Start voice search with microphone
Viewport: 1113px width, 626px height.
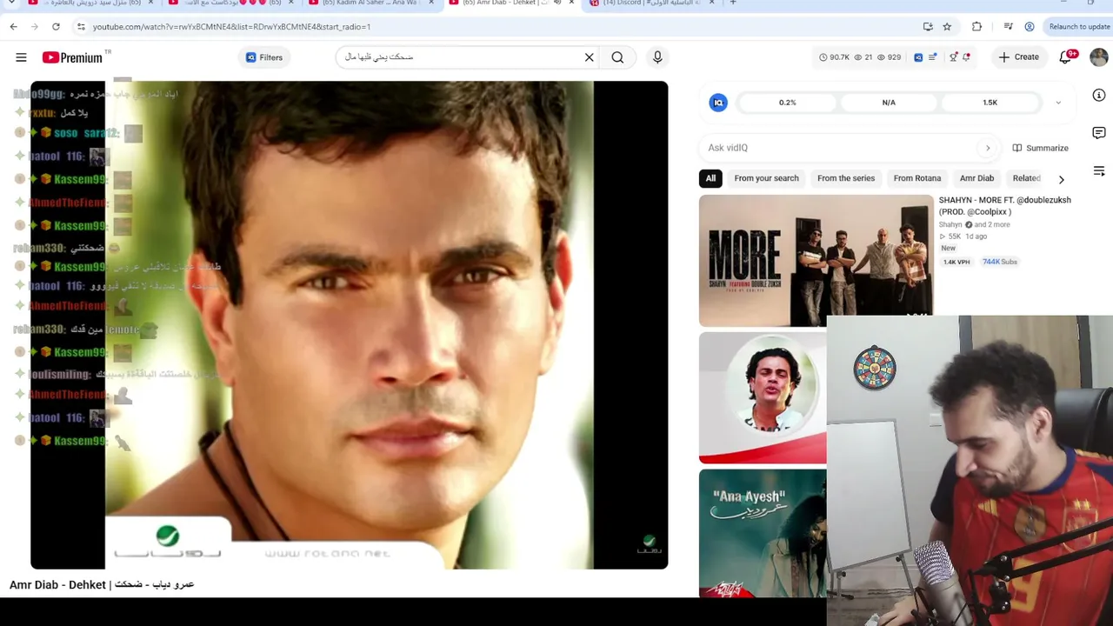click(657, 57)
